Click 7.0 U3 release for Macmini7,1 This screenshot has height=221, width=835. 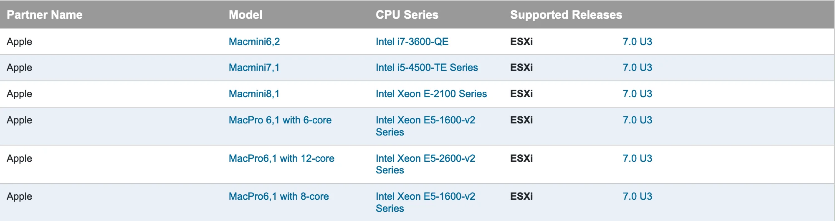(637, 68)
